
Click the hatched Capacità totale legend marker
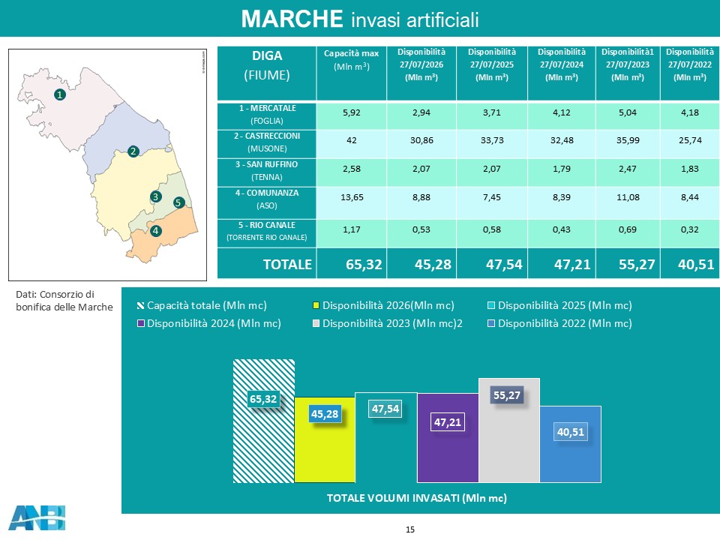tap(140, 306)
